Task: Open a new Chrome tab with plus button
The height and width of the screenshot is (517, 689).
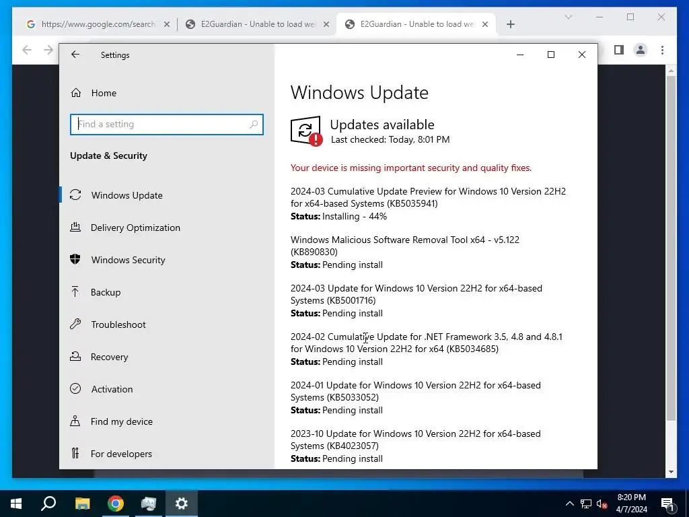Action: pos(510,24)
